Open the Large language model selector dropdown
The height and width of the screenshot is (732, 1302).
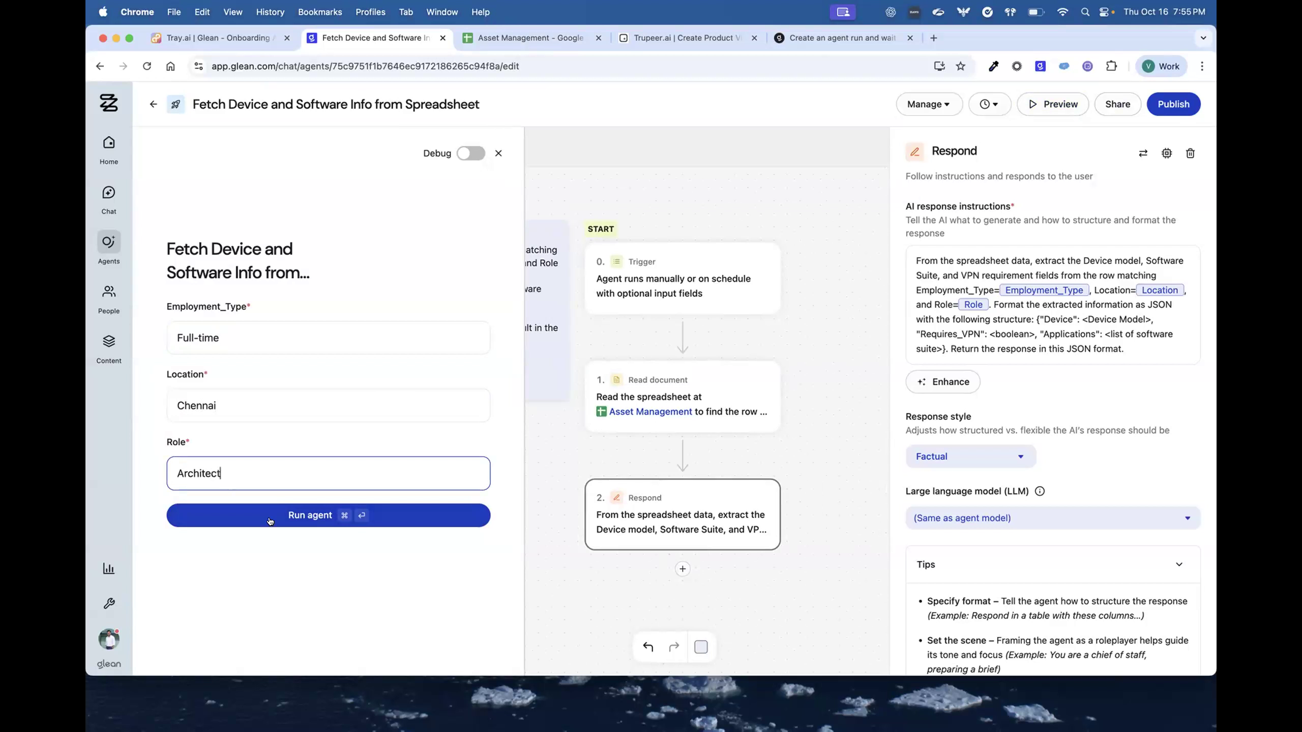click(1052, 517)
